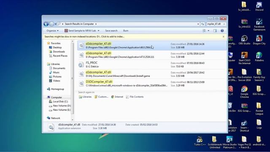
Task: Open Pictures library in sidebar
Action: 55,76
